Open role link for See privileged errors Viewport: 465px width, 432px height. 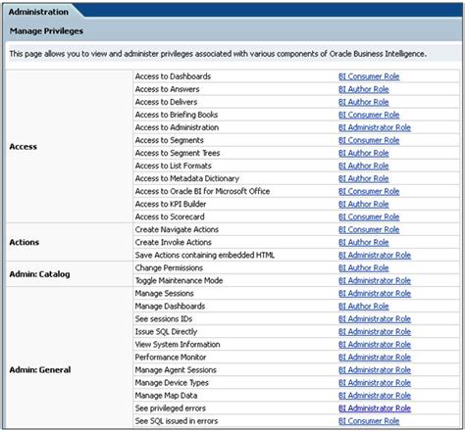tap(375, 408)
